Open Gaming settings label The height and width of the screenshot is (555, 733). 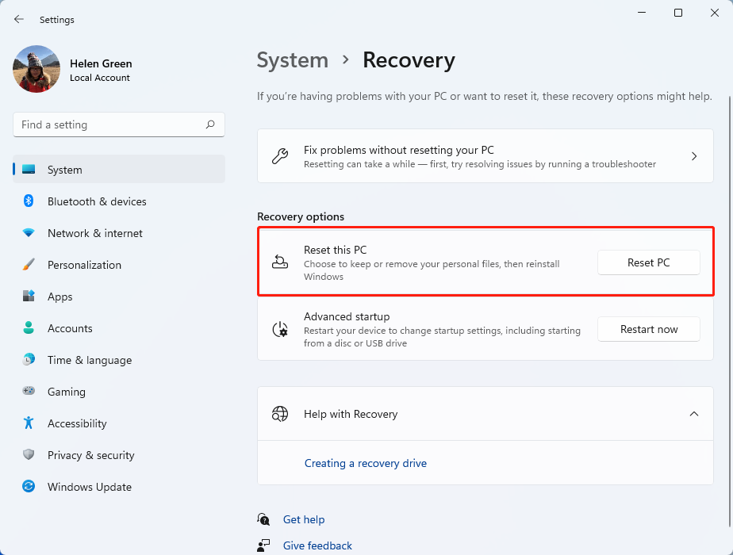click(67, 392)
